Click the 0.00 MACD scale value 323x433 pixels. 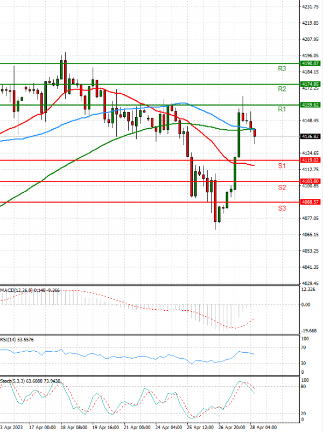pyautogui.click(x=306, y=304)
